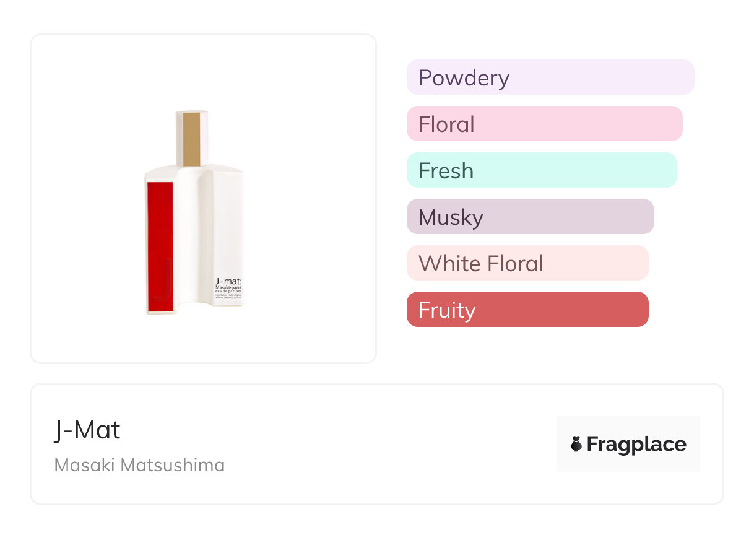This screenshot has width=754, height=535.
Task: Pick the White Floral accord bar
Action: pyautogui.click(x=527, y=263)
